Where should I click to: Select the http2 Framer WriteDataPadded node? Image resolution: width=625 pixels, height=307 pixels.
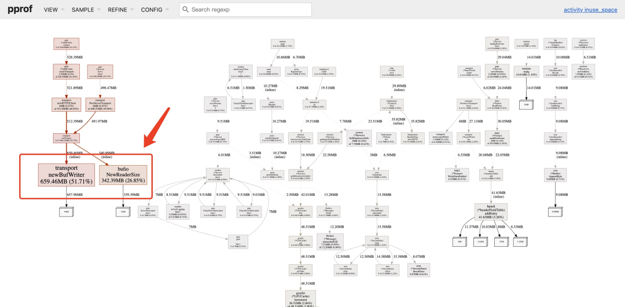(x=457, y=174)
